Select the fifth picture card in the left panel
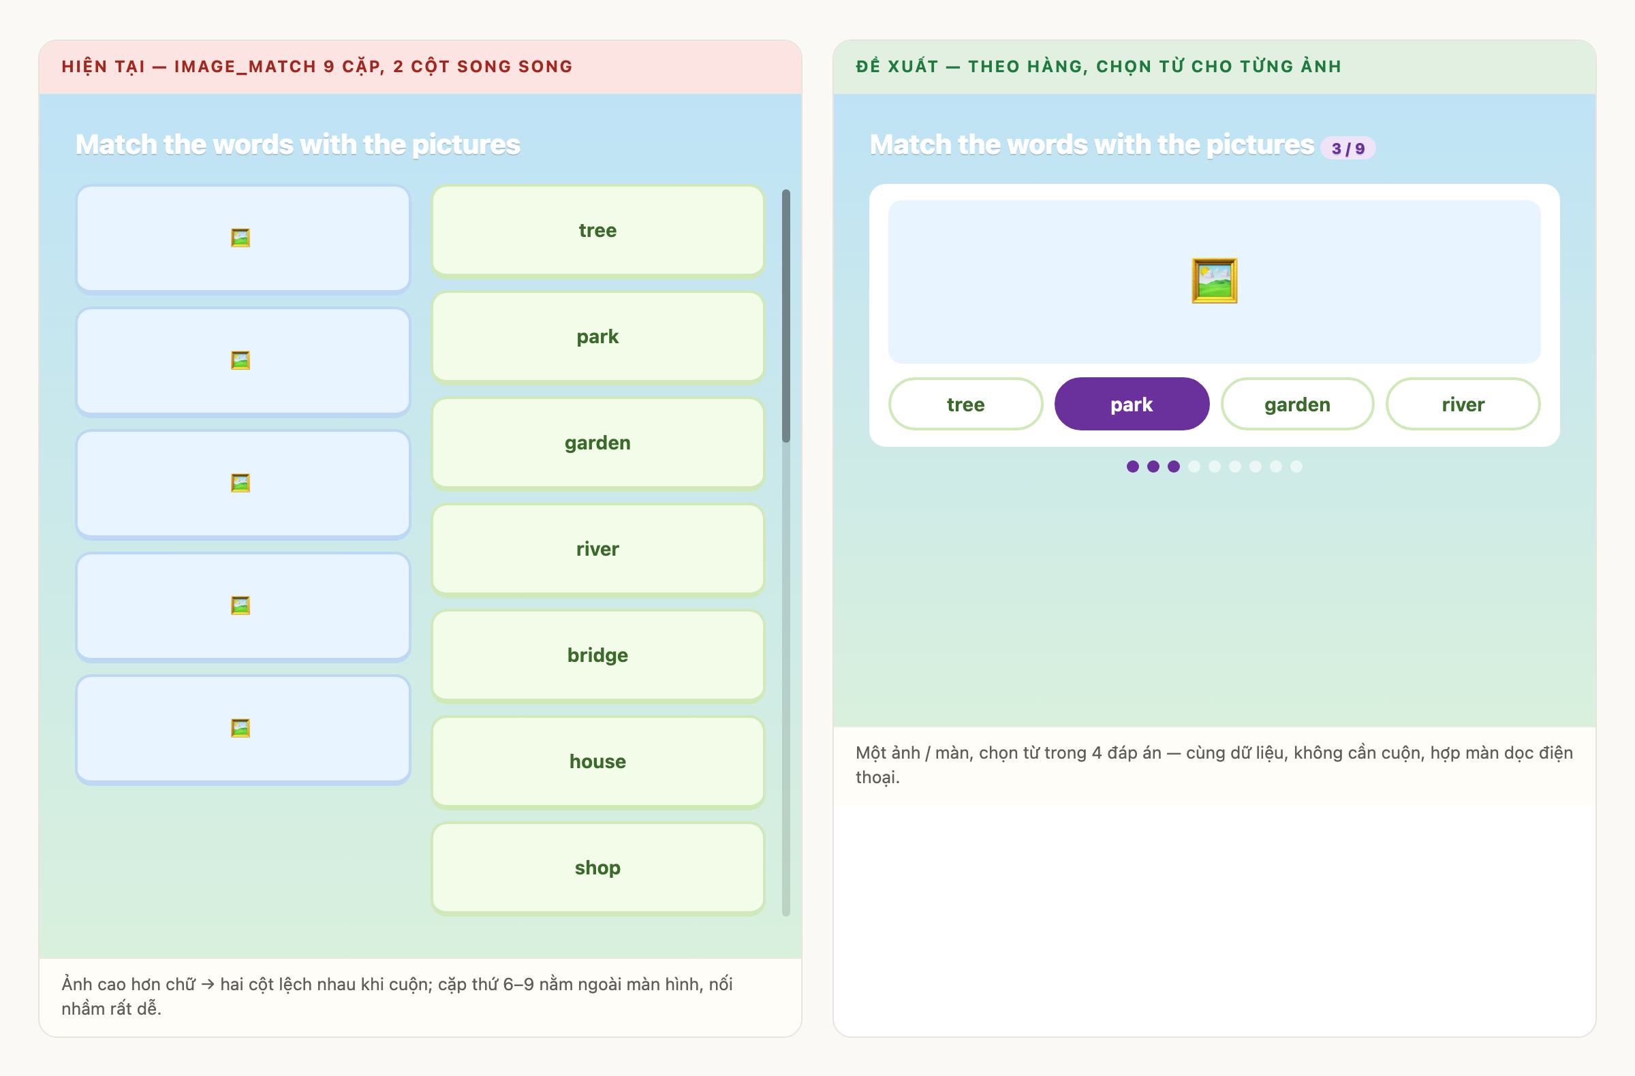The image size is (1635, 1076). click(243, 729)
